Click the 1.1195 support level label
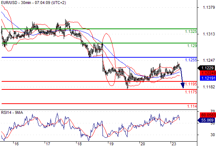Image resolution: width=216 pixels, height=146 pixels. pyautogui.click(x=191, y=84)
